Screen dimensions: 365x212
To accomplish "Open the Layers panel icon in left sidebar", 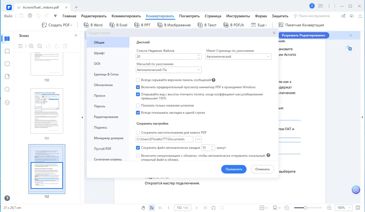I will [x=7, y=102].
